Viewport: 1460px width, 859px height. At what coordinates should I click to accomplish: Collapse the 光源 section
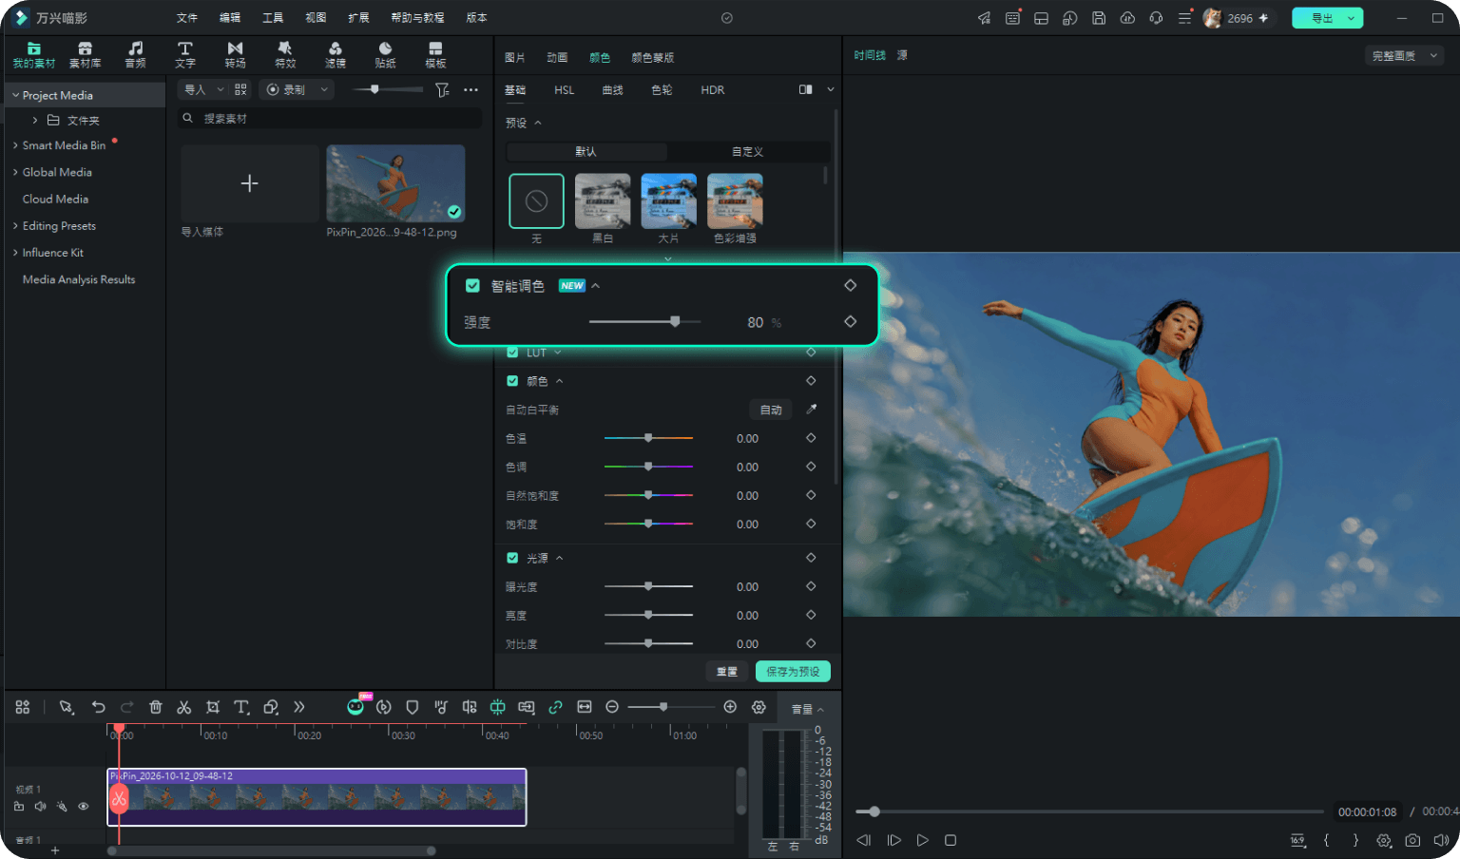point(560,558)
